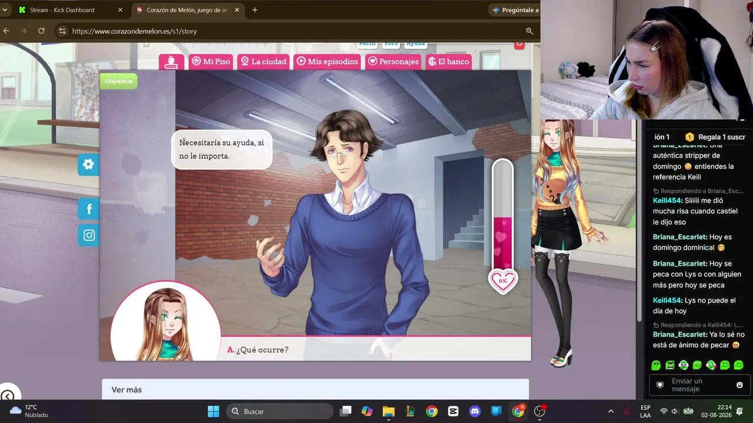Choose answer A ¿Qué ocurre?
This screenshot has height=423, width=753.
pyautogui.click(x=258, y=350)
